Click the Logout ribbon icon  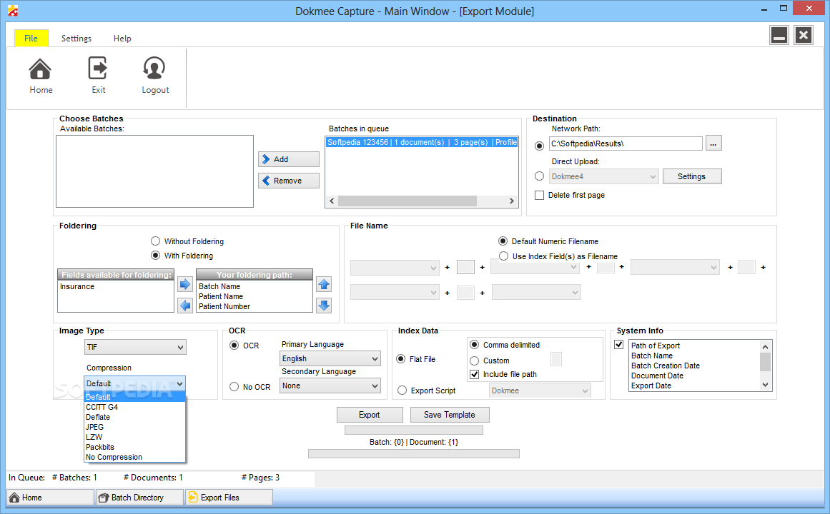coord(154,76)
